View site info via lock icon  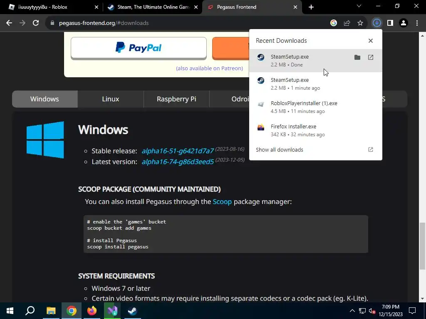52,23
